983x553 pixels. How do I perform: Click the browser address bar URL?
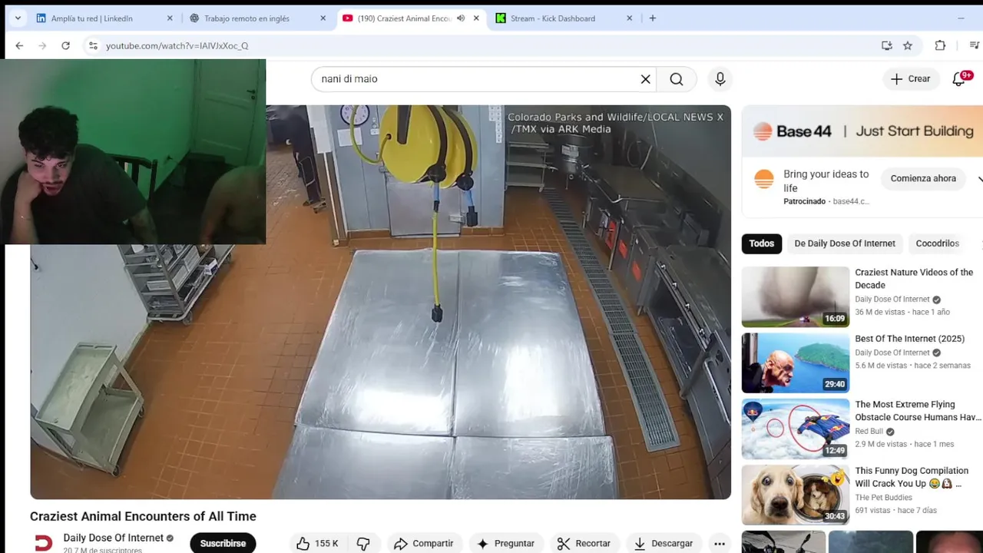point(177,46)
